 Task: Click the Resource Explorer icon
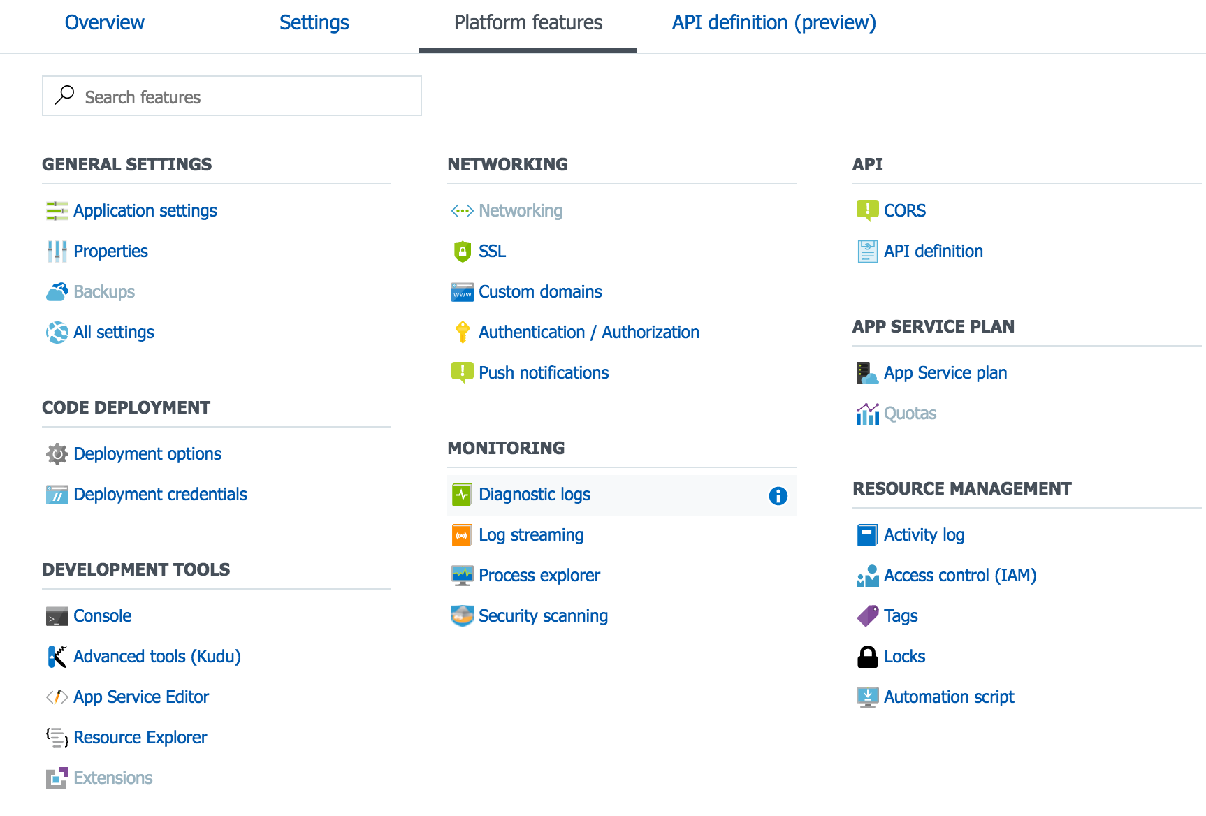tap(57, 738)
